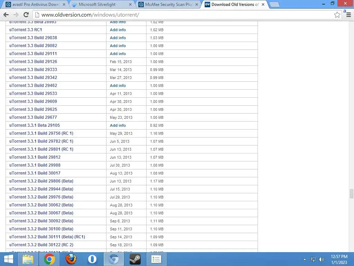
Task: Open a new tab with the new-tab button
Action: click(x=274, y=5)
